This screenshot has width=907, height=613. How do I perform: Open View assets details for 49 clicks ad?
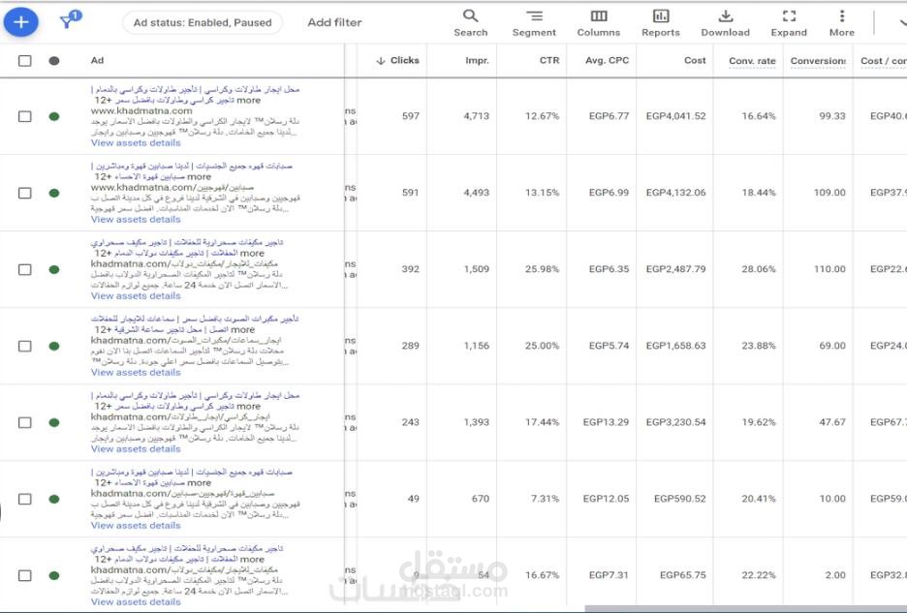click(136, 525)
